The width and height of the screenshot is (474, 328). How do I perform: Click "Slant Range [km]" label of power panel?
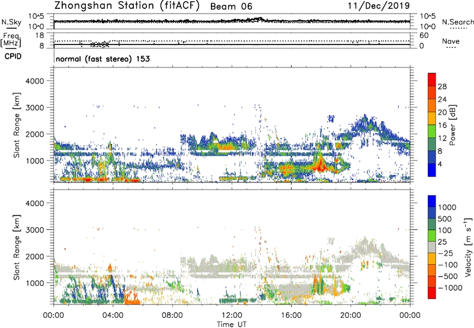coord(17,125)
